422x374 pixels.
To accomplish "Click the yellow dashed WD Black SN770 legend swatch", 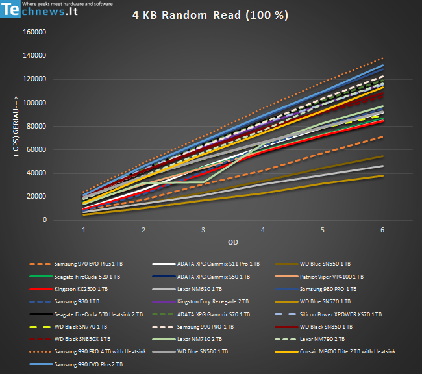I will [40, 327].
